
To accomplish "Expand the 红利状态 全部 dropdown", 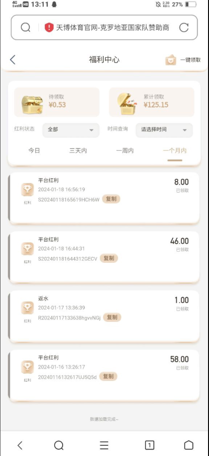I will click(71, 130).
